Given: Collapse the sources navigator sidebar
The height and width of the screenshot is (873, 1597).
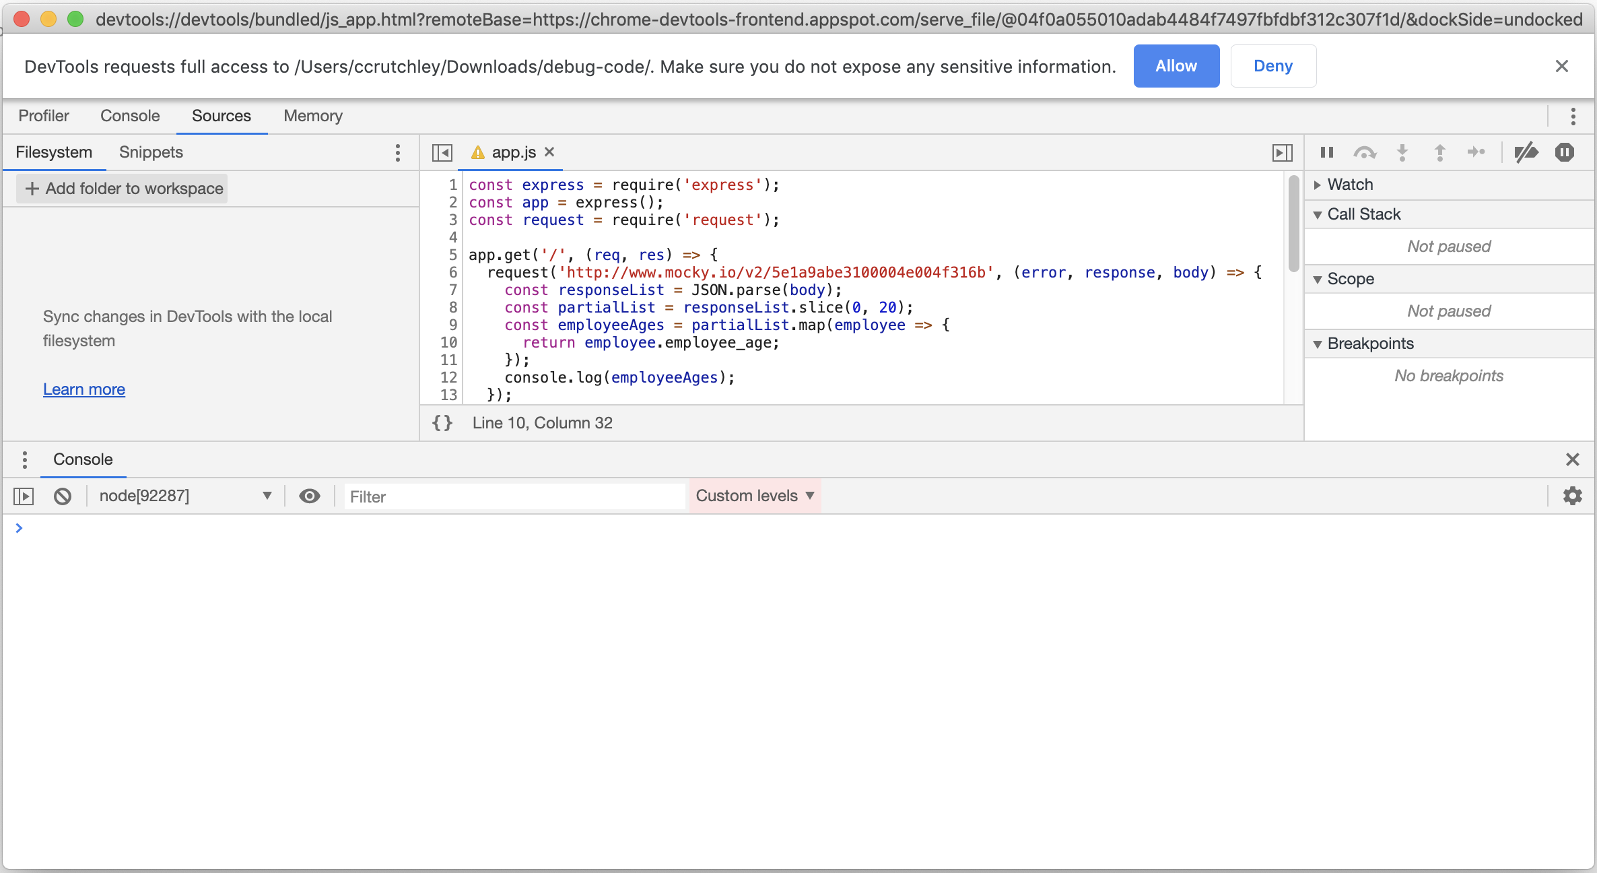Looking at the screenshot, I should point(442,152).
